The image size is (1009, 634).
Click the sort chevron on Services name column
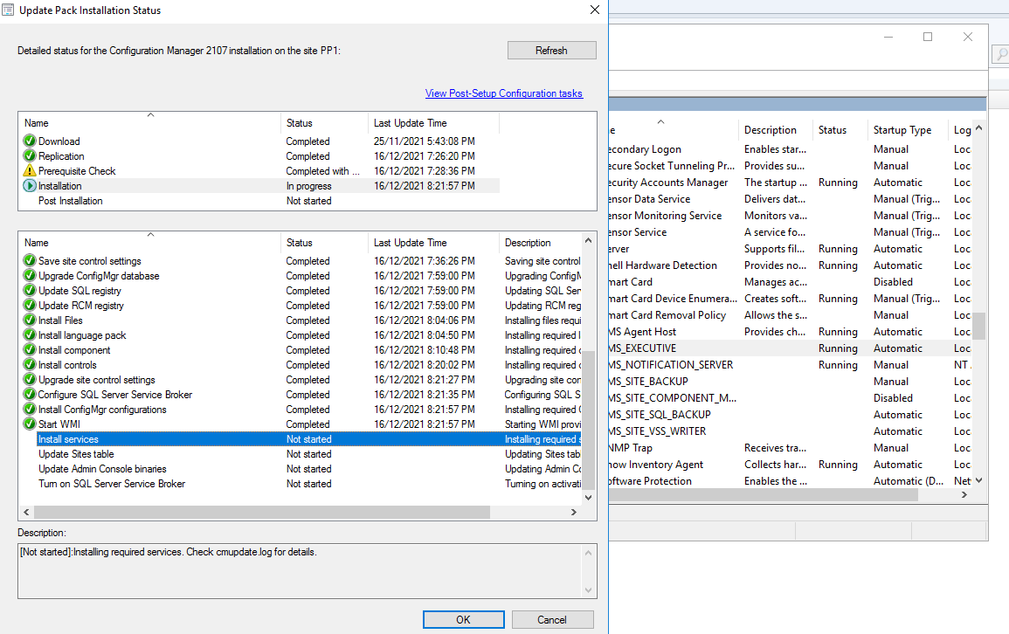(x=660, y=122)
